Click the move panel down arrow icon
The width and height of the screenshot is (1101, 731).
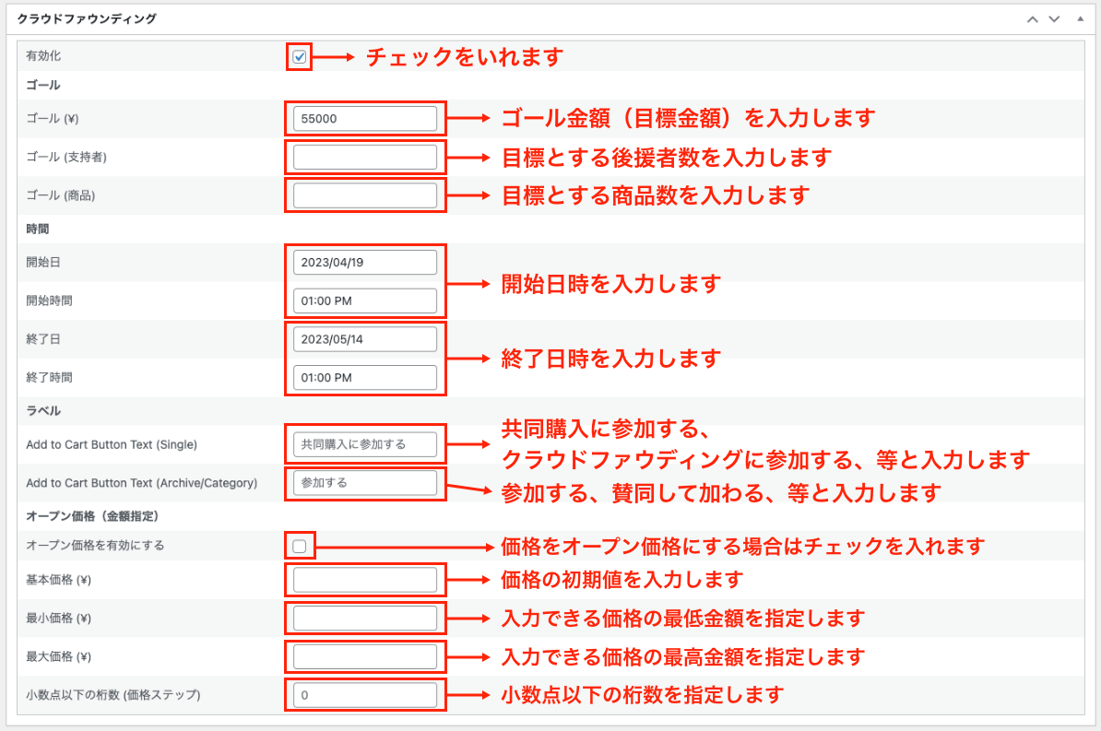(x=1054, y=18)
